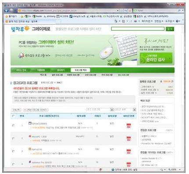This screenshot has height=174, width=189.
Task: Select the 이용방법 navigation tab
Action: click(x=41, y=70)
